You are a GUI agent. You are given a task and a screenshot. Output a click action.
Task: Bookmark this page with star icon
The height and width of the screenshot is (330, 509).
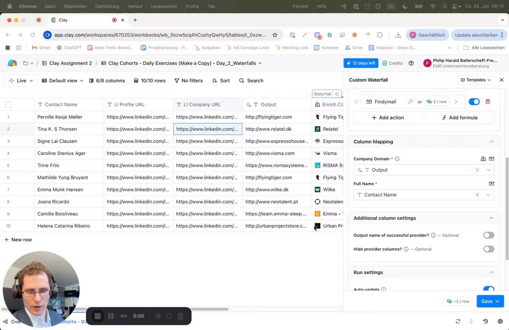click(x=275, y=35)
